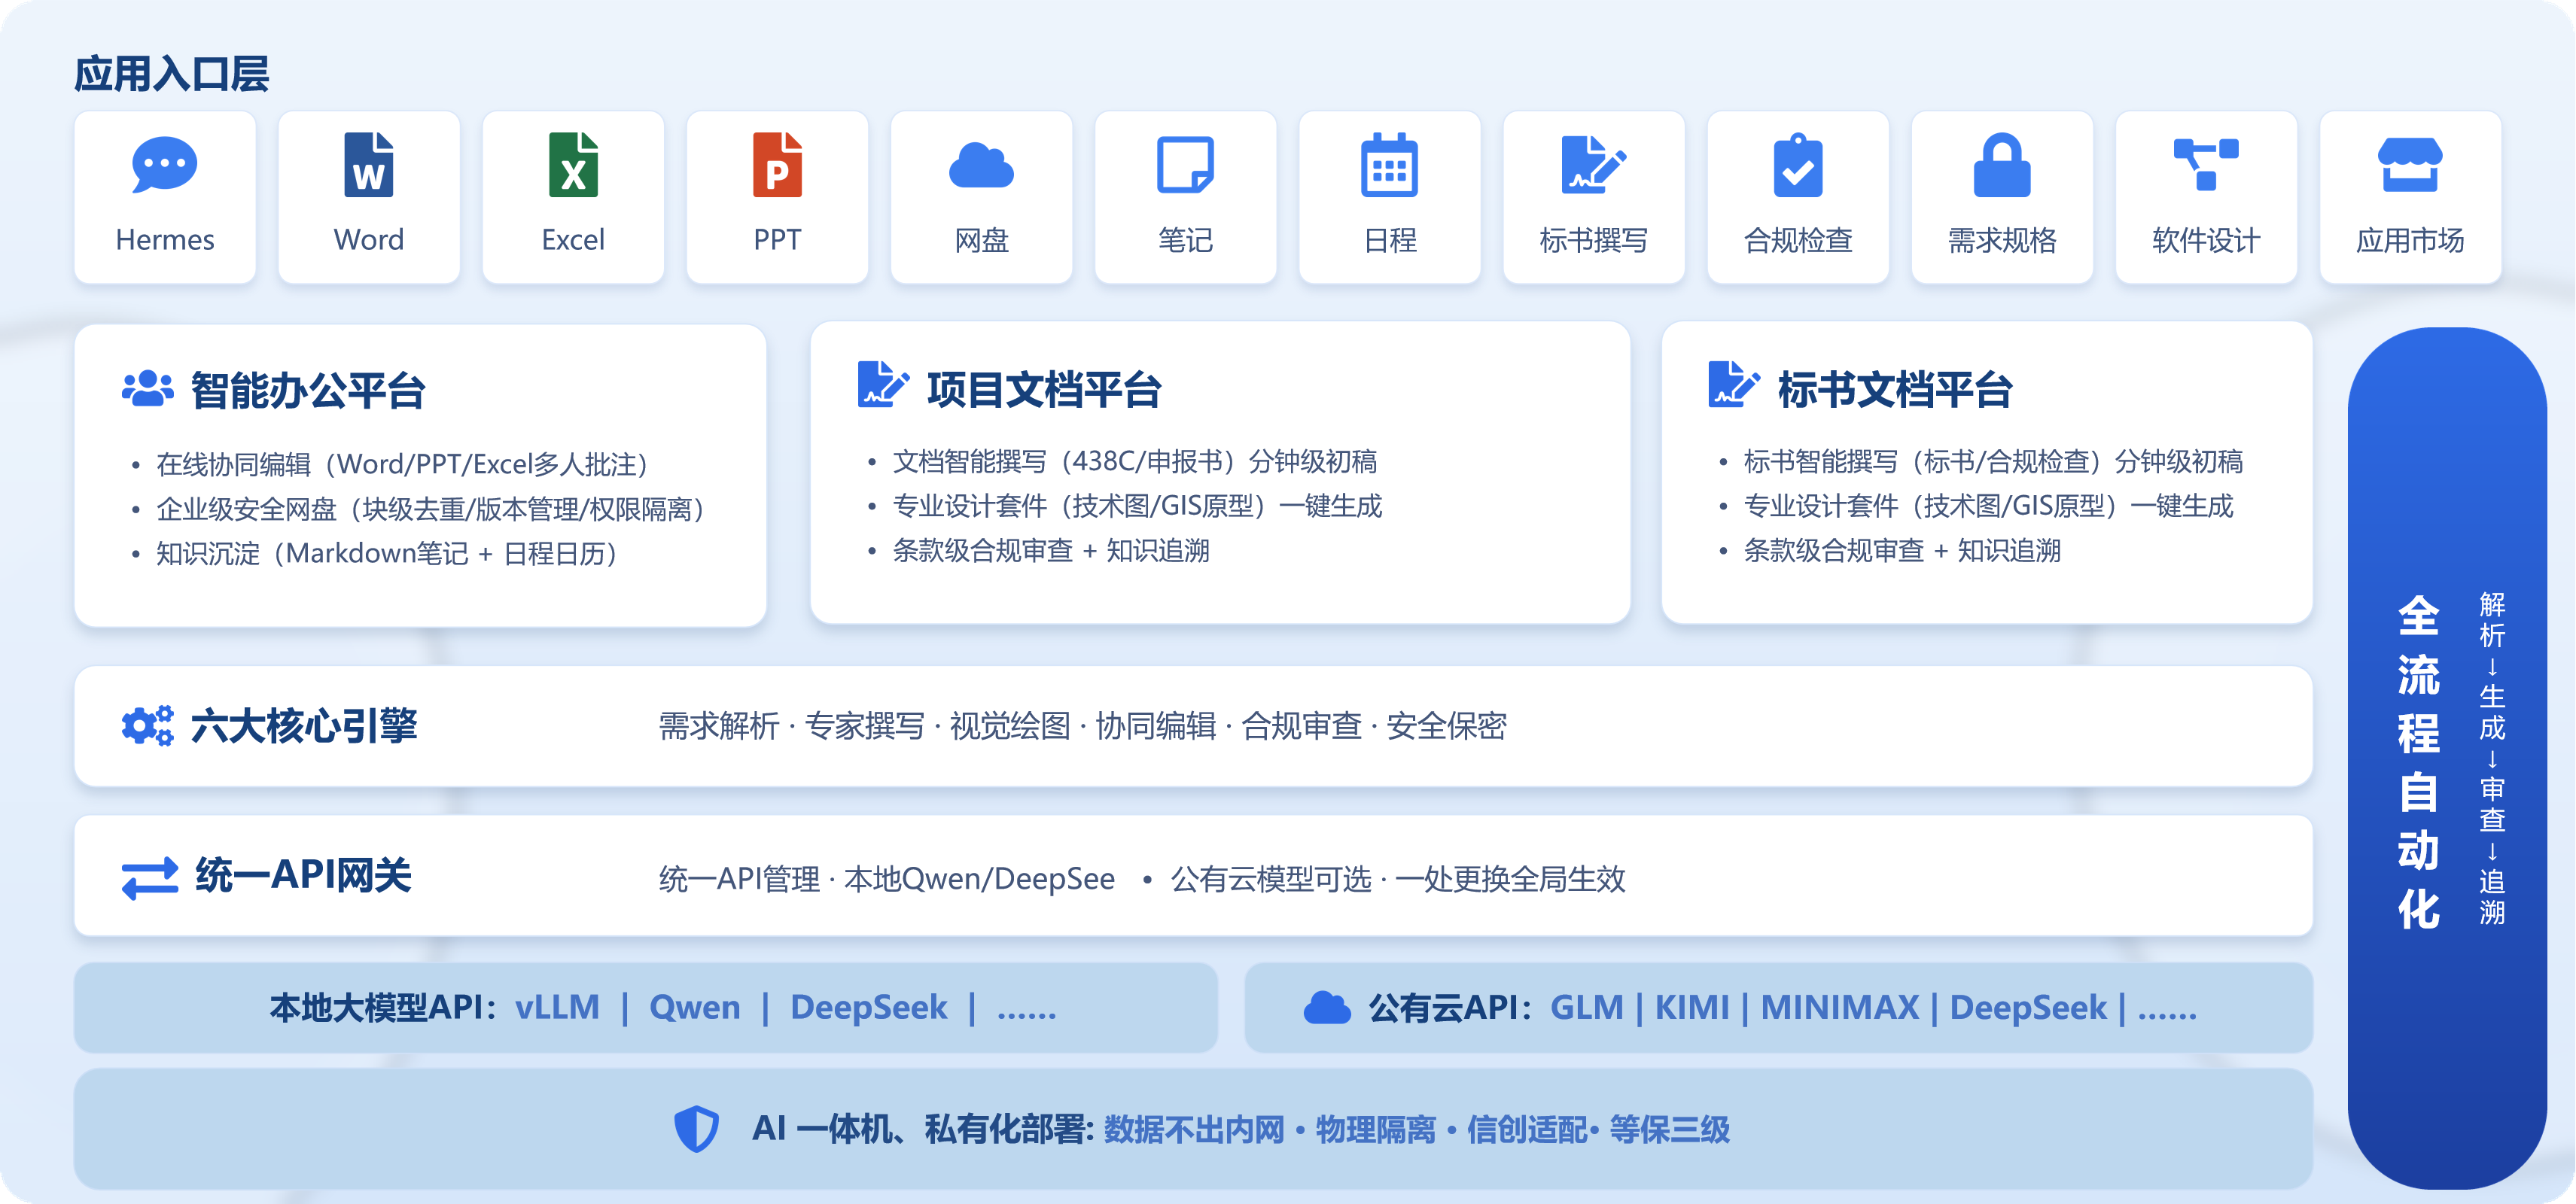Select the 项目文档平台 heading

[1044, 389]
